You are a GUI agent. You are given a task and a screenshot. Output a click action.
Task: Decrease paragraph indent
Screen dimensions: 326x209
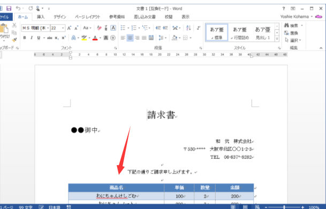[x=158, y=28]
